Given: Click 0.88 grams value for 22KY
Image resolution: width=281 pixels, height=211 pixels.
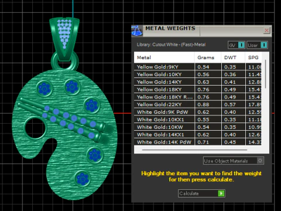Looking at the screenshot, I should click(203, 104).
